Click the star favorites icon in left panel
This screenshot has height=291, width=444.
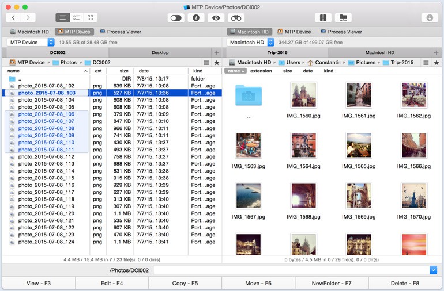pos(217,62)
